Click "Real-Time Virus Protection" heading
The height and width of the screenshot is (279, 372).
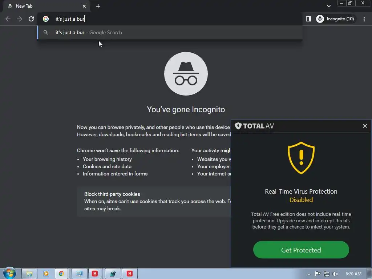[301, 191]
